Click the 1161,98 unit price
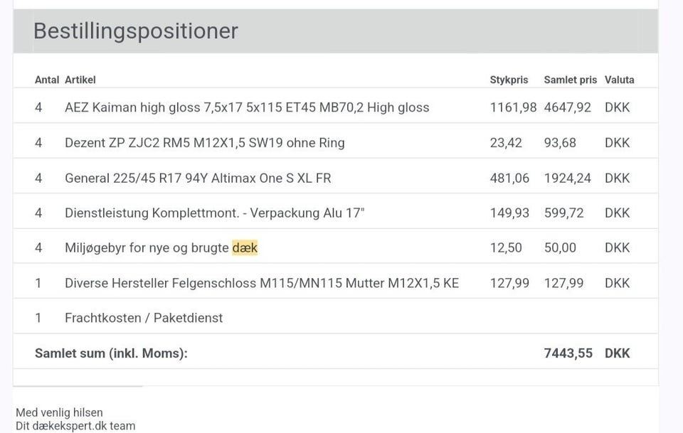Image resolution: width=683 pixels, height=433 pixels. tap(513, 107)
